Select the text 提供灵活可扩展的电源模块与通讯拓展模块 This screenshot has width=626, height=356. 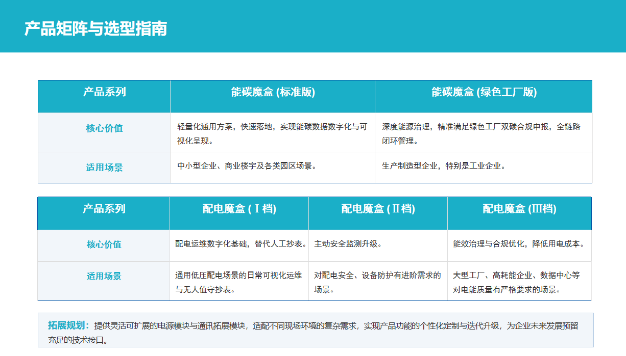click(x=171, y=326)
